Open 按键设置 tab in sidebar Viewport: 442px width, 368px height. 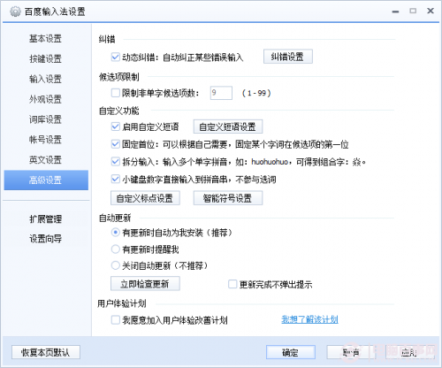point(45,58)
